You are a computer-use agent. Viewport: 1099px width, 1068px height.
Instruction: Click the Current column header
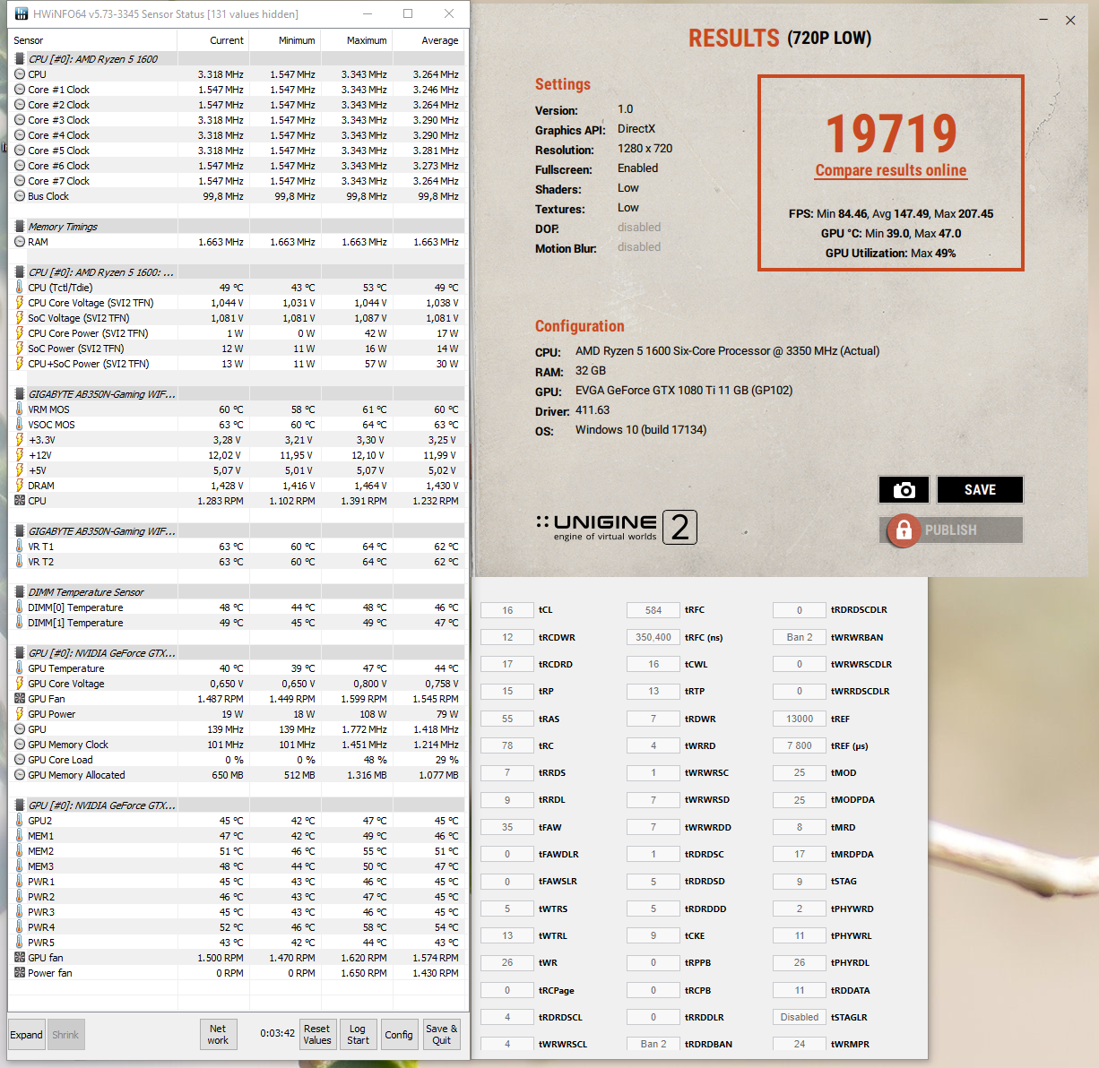pos(213,40)
